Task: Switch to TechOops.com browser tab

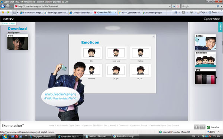Action: (56, 13)
